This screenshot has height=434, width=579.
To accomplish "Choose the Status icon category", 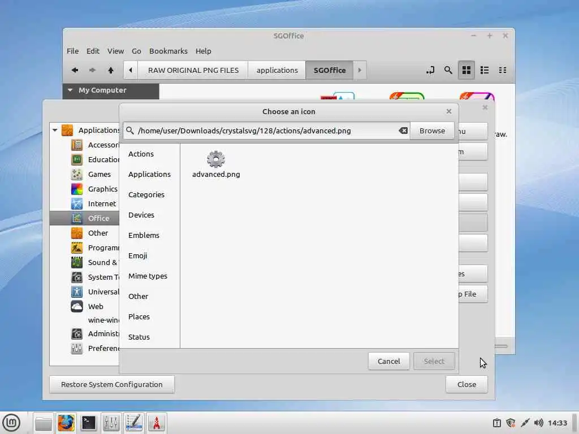I will point(139,337).
